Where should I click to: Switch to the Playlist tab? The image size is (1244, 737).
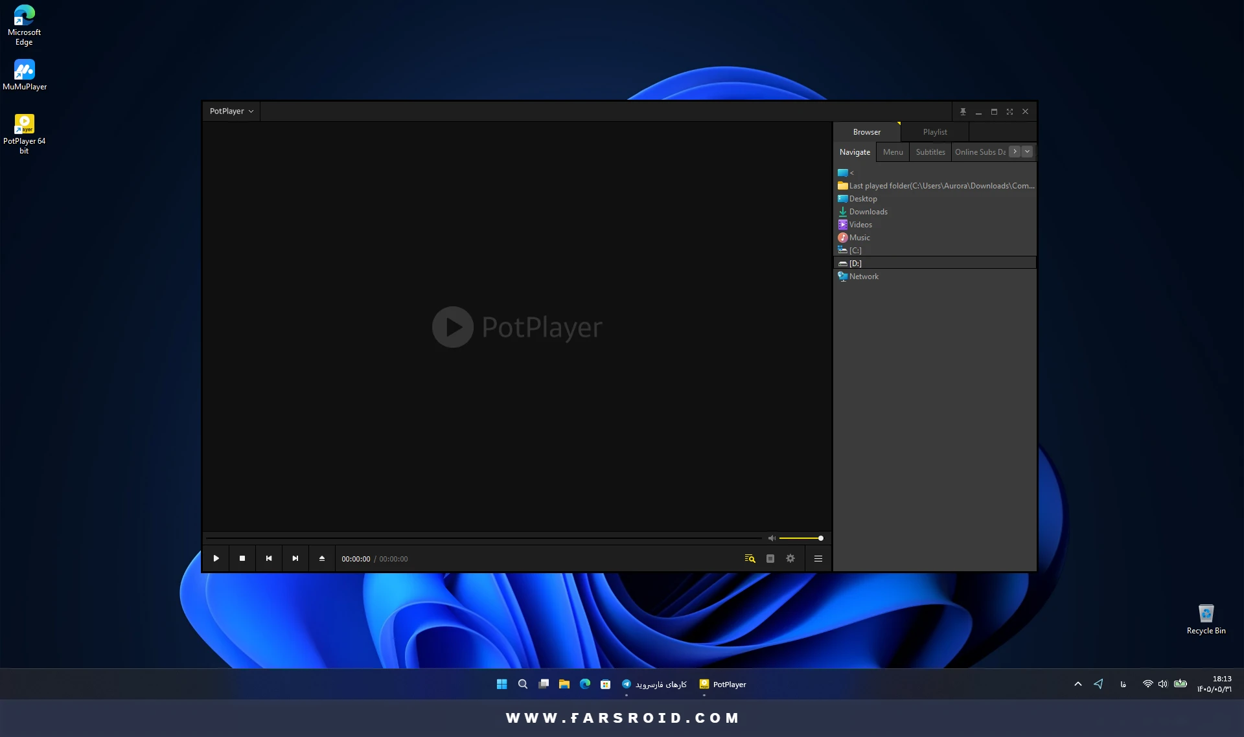click(935, 132)
